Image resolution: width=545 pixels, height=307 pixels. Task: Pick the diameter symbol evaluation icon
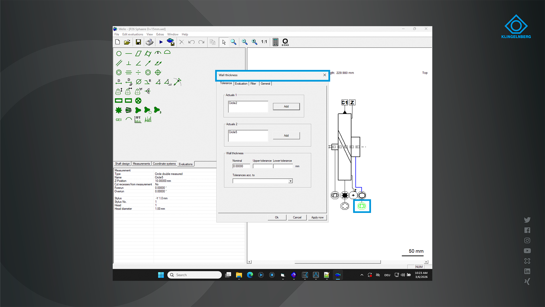[x=139, y=82]
